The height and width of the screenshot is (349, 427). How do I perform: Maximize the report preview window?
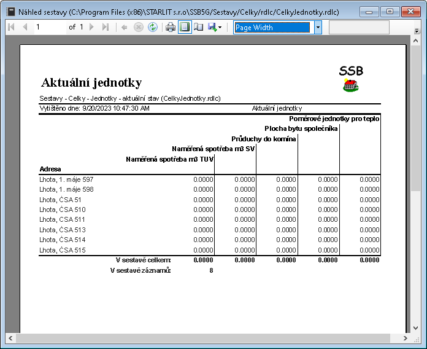coord(388,11)
